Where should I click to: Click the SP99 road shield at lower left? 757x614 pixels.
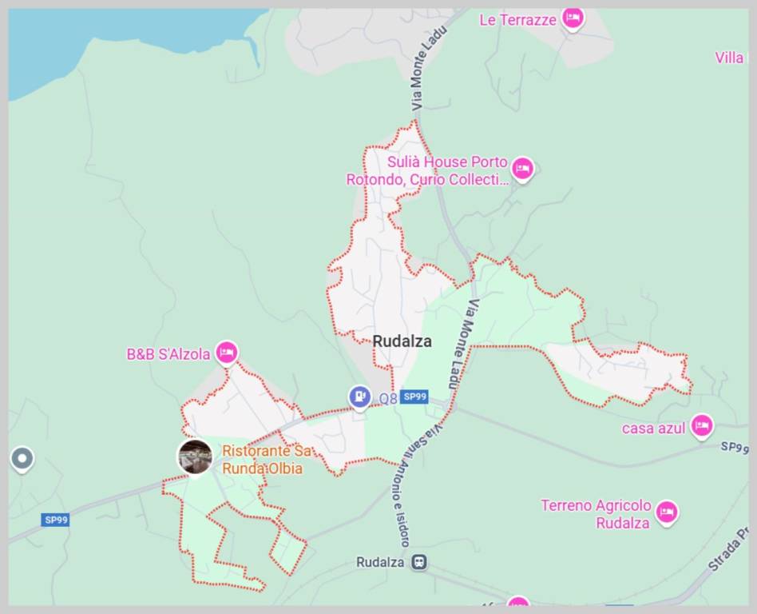[x=55, y=520]
